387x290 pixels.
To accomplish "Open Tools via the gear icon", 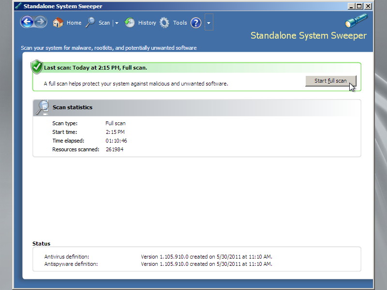I will coord(164,22).
